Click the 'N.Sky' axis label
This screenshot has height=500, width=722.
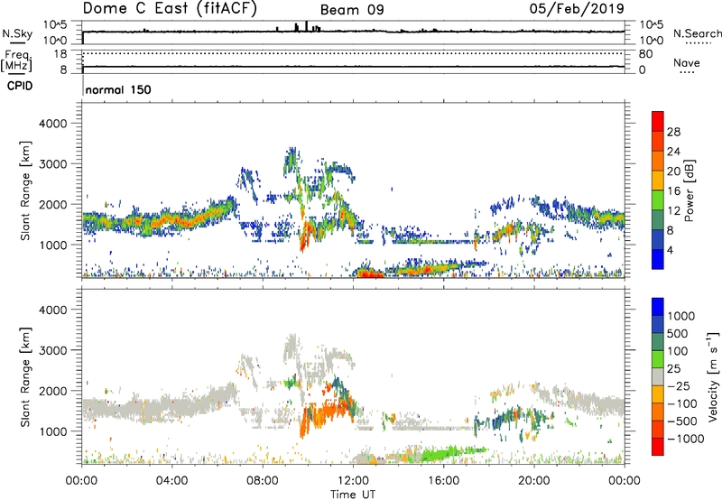(17, 33)
